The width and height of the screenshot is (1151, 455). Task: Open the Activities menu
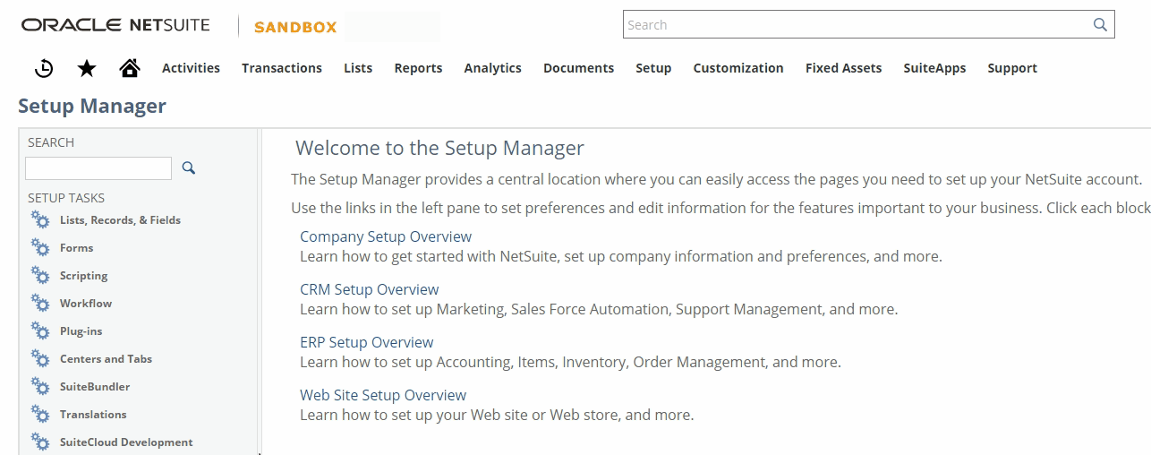click(191, 68)
